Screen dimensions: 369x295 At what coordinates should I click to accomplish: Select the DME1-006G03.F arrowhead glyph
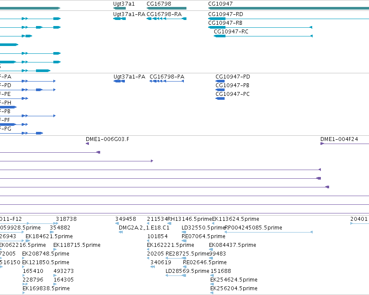click(87, 144)
